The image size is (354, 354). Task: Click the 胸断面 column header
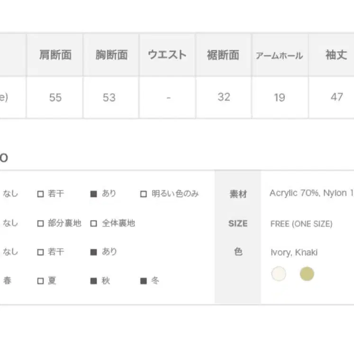pyautogui.click(x=111, y=55)
